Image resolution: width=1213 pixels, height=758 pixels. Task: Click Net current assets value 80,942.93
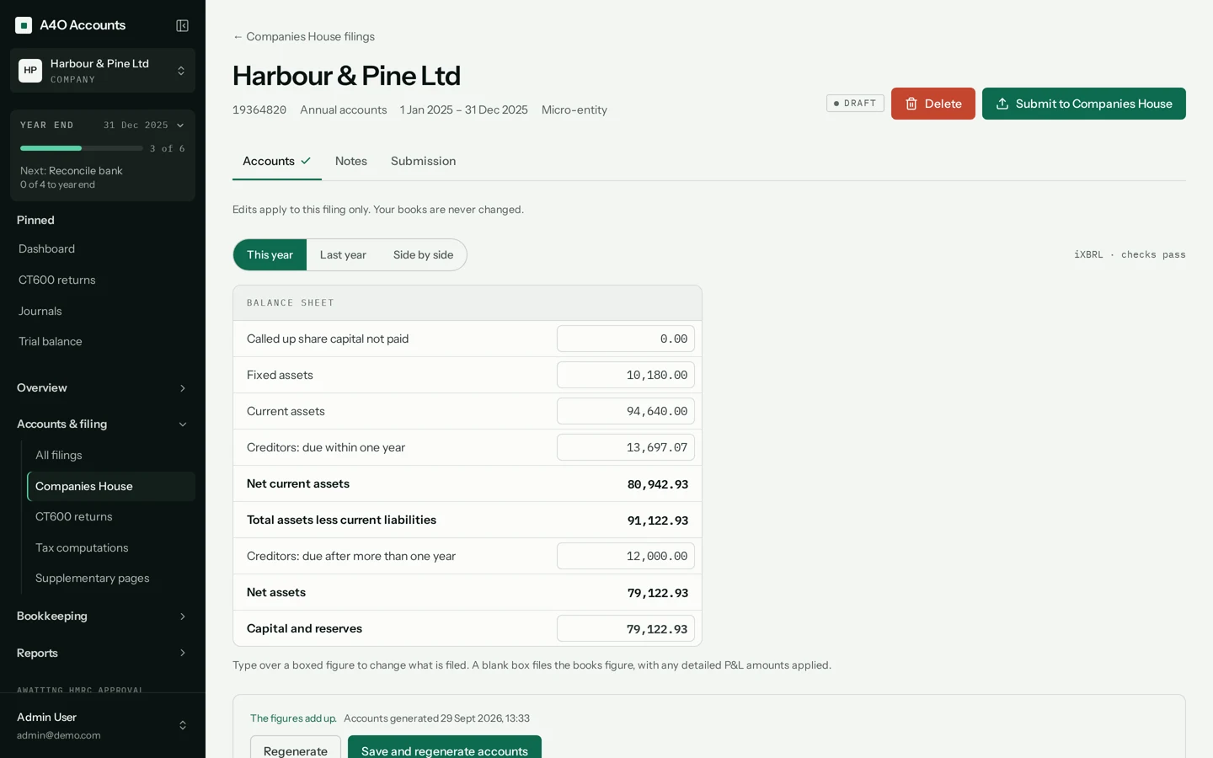[658, 484]
